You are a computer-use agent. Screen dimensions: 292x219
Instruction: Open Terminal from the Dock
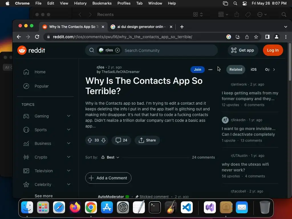[155, 207]
